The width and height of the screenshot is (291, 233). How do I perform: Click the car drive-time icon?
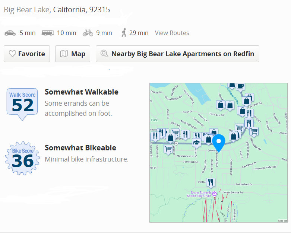(10, 33)
